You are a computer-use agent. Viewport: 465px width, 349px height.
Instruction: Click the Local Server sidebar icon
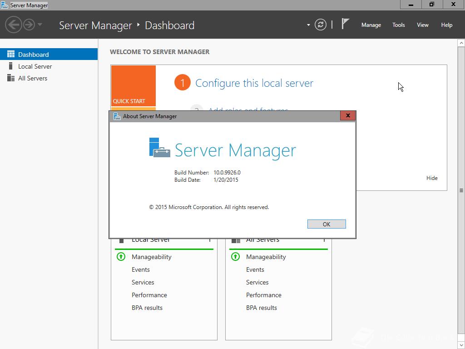tap(11, 66)
